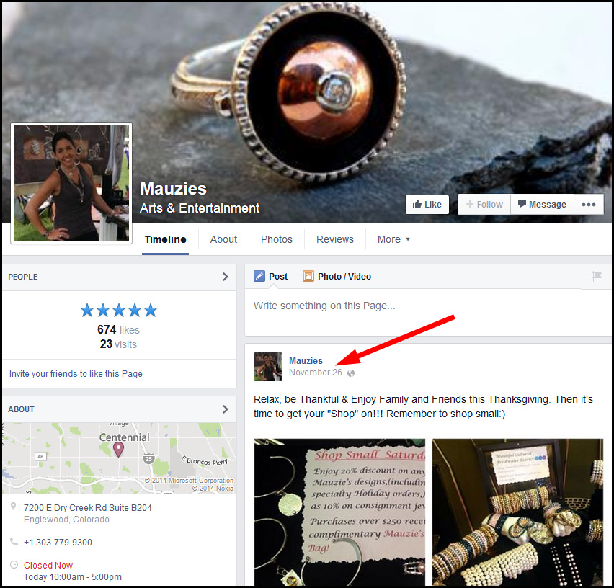Click the thumbs-up icon in Like button
Image resolution: width=614 pixels, height=588 pixels.
coord(417,204)
